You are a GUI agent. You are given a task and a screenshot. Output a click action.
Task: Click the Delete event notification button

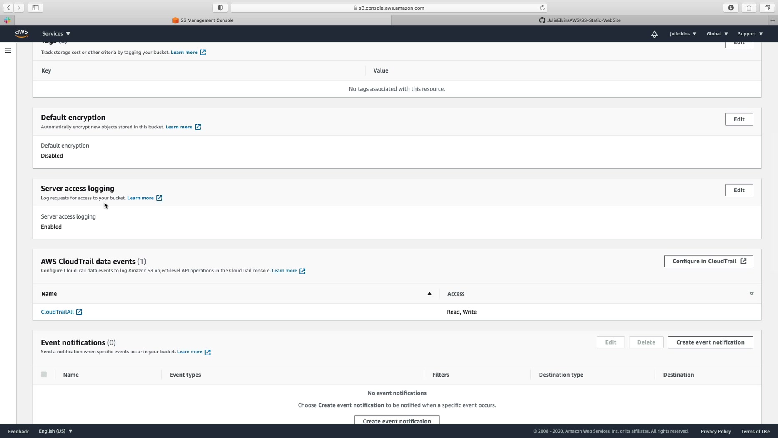pyautogui.click(x=646, y=342)
